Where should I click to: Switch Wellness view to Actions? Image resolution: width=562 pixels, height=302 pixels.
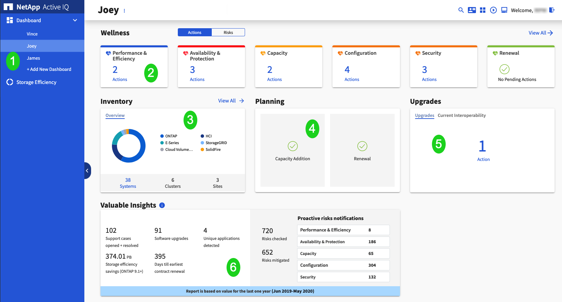pyautogui.click(x=195, y=32)
